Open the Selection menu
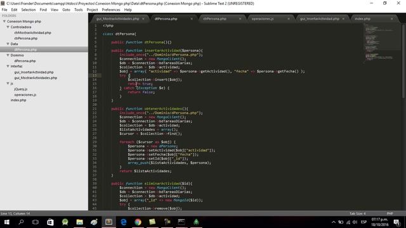Image resolution: width=406 pixels, height=228 pixels. pos(28,10)
